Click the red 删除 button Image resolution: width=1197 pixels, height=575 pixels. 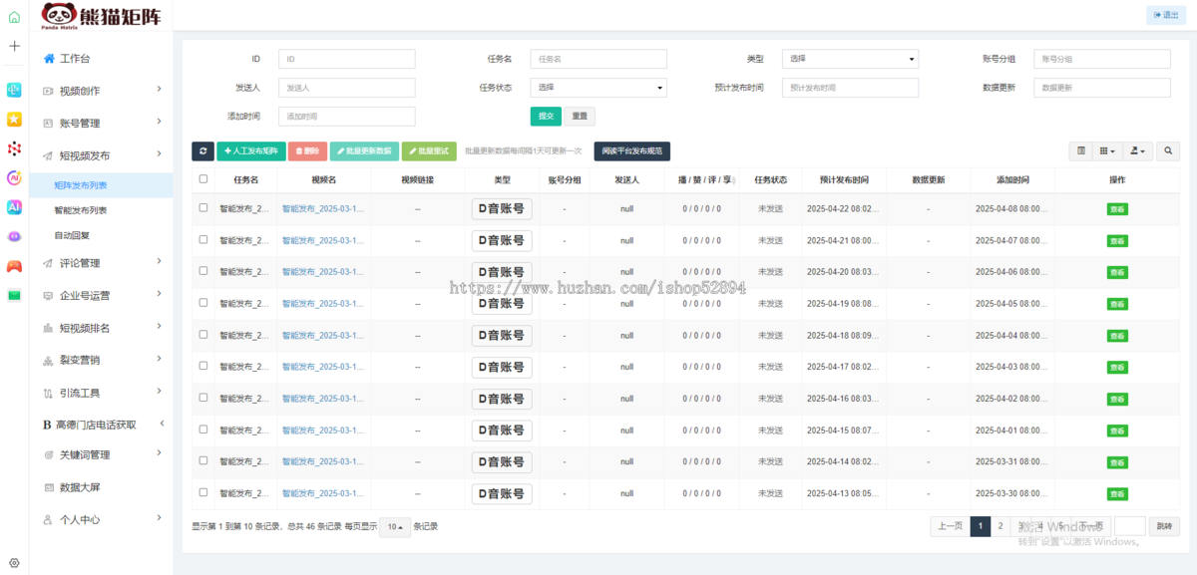307,150
